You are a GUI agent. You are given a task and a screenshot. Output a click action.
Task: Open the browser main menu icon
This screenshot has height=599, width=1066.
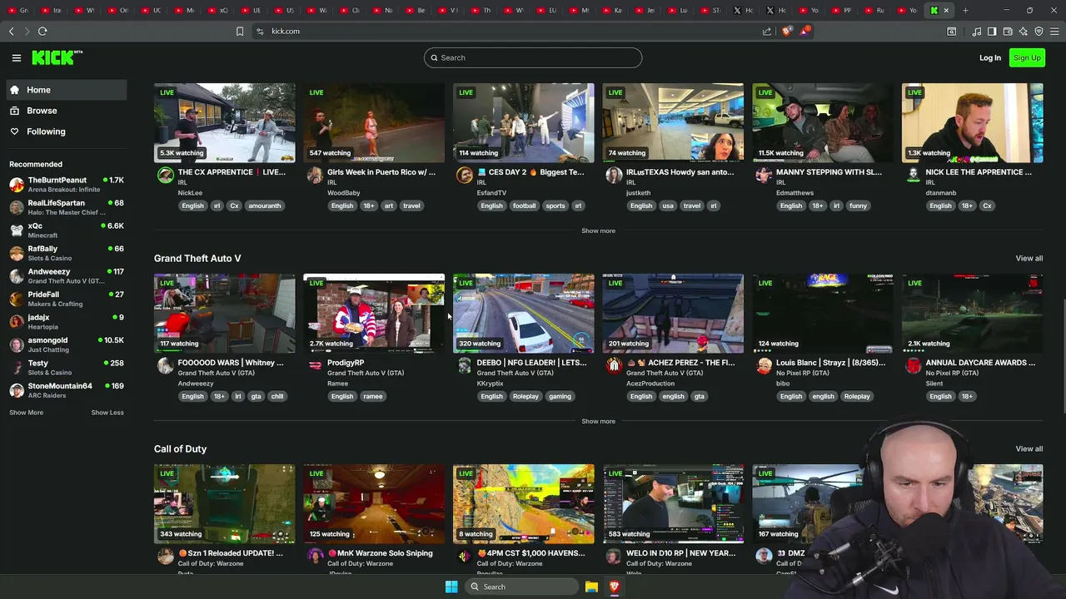point(1054,31)
